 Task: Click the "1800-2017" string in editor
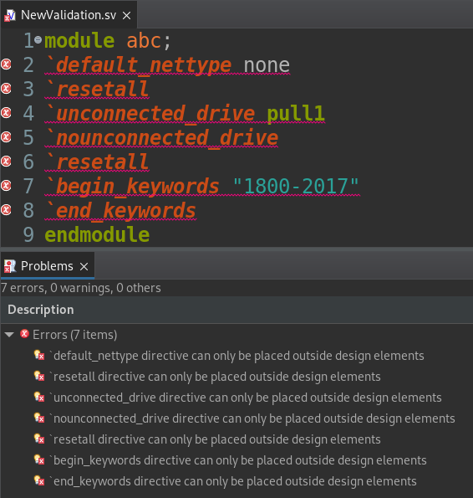296,186
